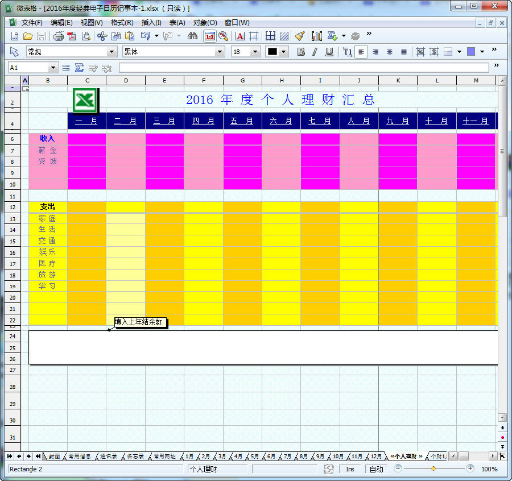The image size is (512, 481).
Task: Toggle justified text alignment
Action: tap(404, 52)
